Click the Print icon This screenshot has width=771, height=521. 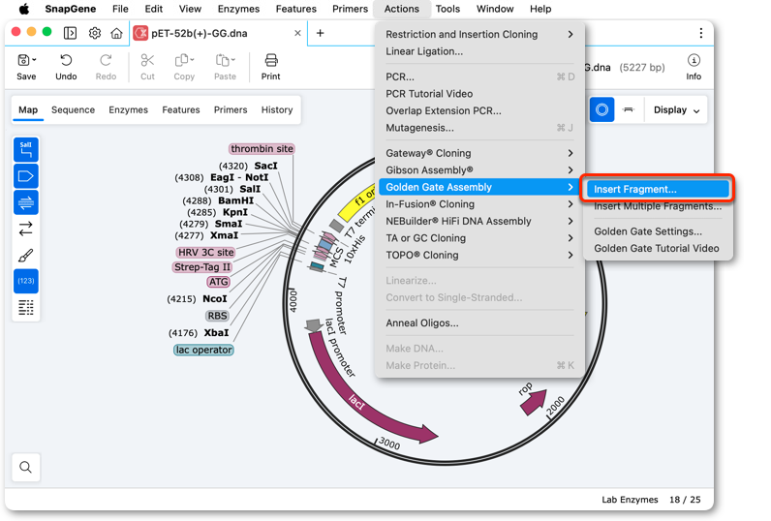click(x=271, y=60)
